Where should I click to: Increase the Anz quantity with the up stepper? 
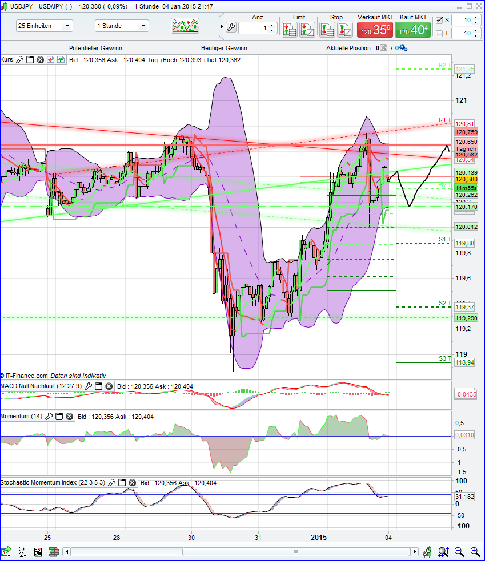click(x=271, y=23)
